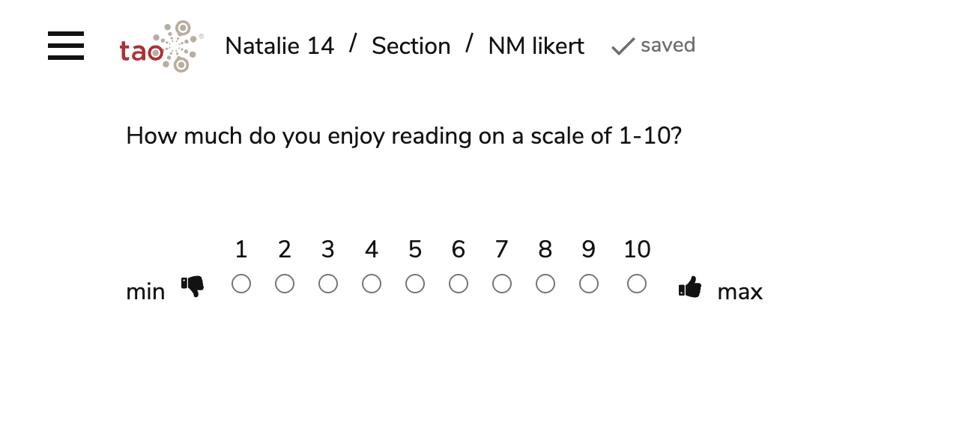Choose rating 3 for reading enjoyment

click(x=327, y=284)
